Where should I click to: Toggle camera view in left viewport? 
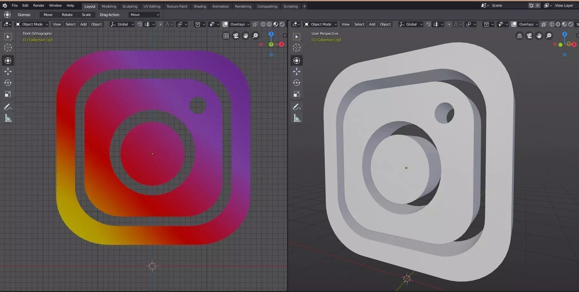click(236, 36)
